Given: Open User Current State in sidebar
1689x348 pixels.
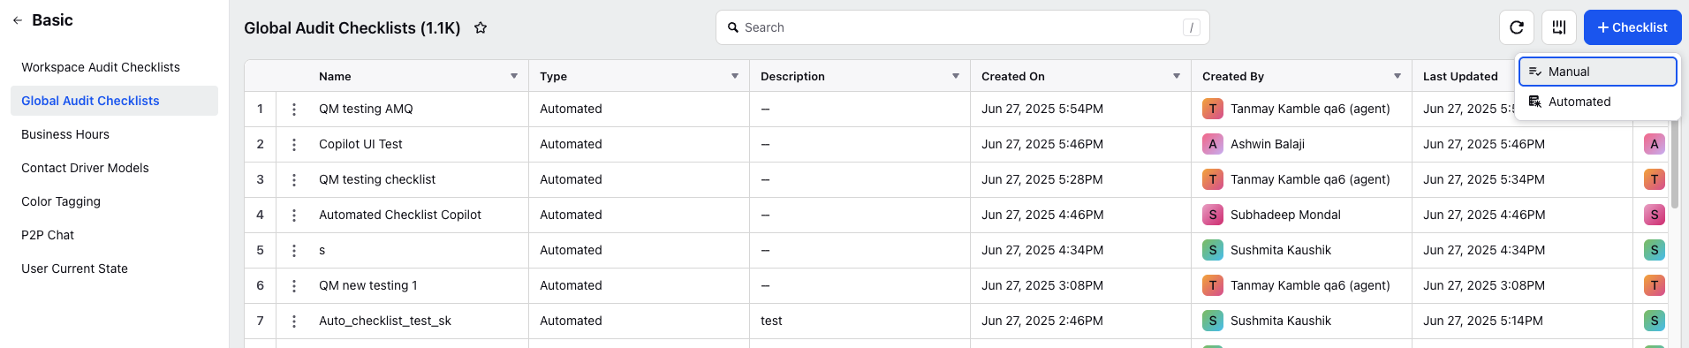Looking at the screenshot, I should [x=114, y=269].
